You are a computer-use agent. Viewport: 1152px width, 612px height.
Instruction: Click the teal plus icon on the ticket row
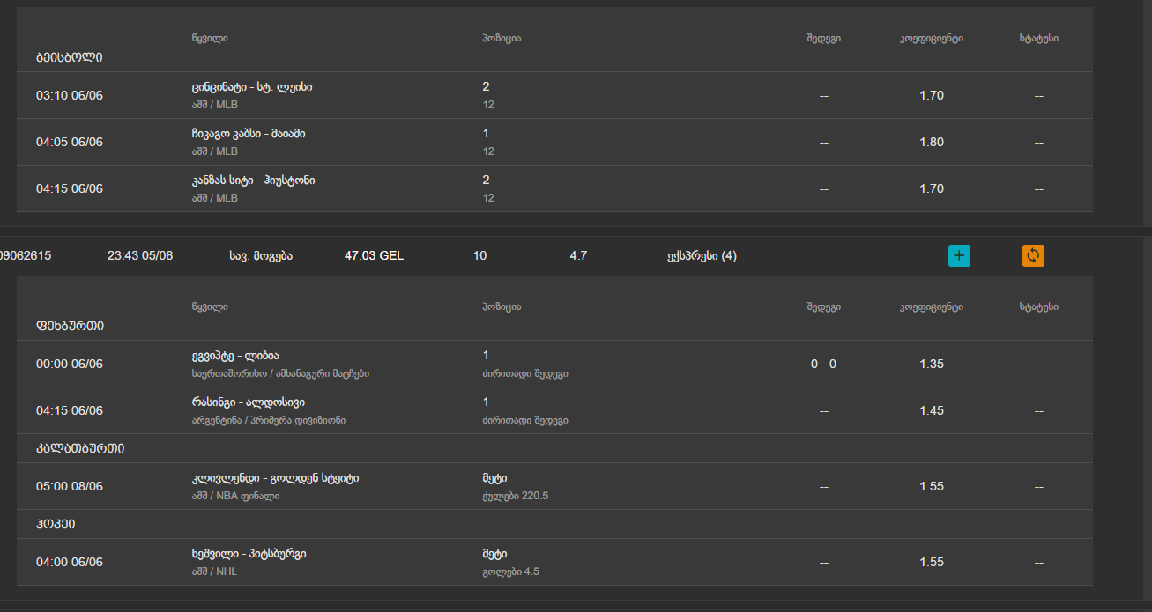[959, 256]
